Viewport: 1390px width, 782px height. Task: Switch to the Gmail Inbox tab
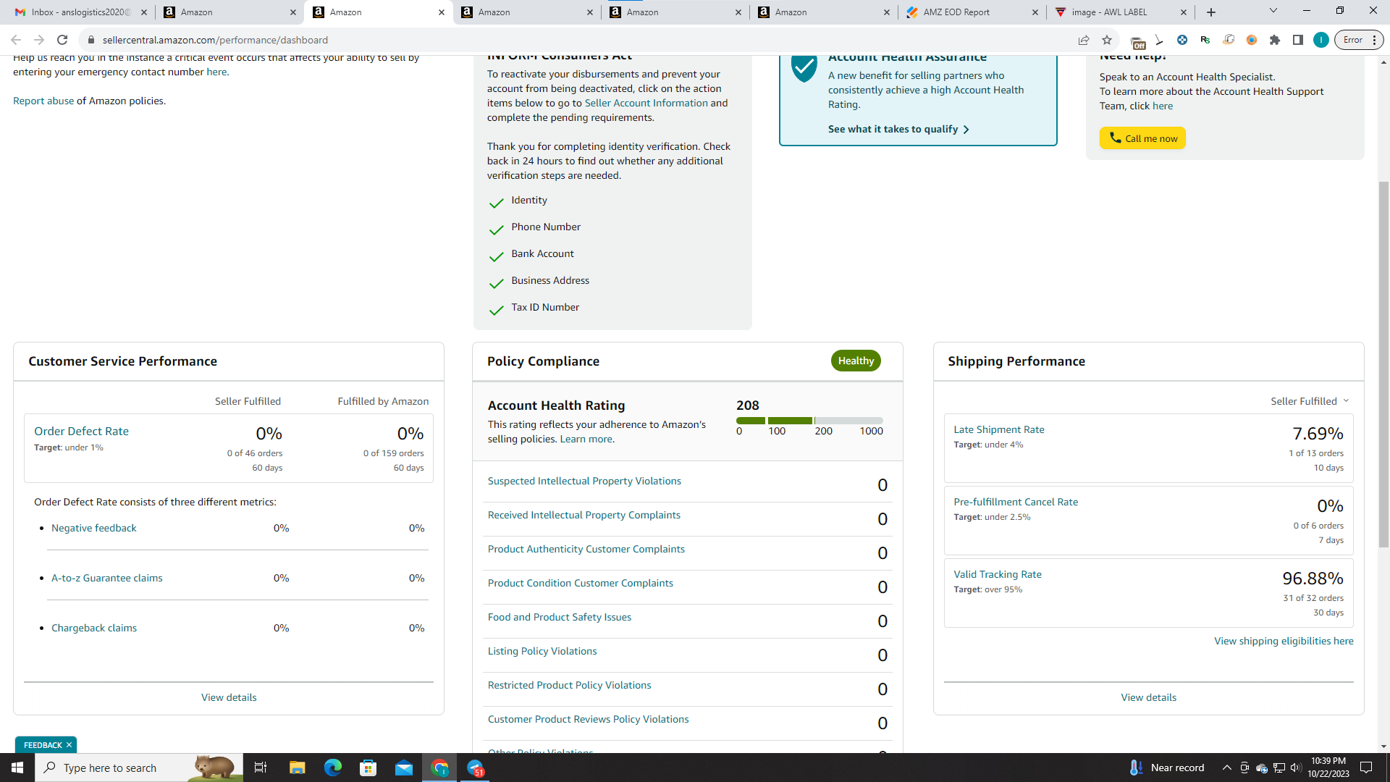[x=80, y=12]
